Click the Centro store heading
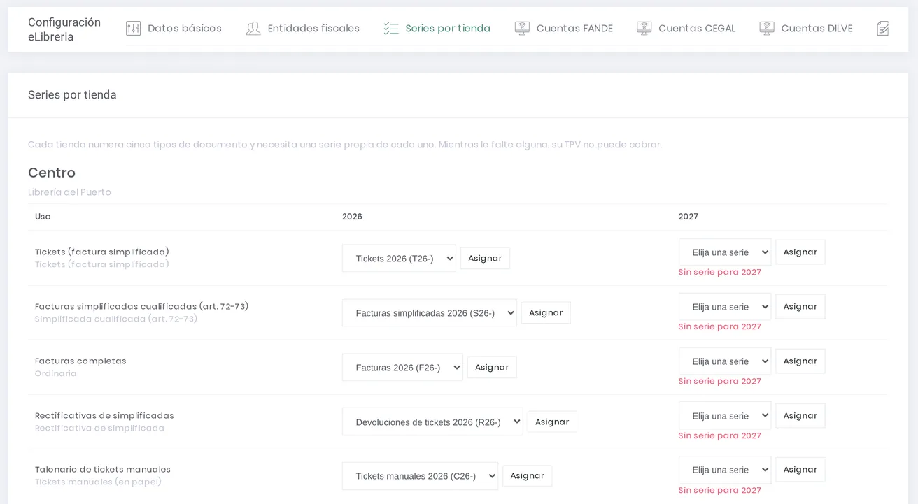The width and height of the screenshot is (918, 504). [52, 173]
